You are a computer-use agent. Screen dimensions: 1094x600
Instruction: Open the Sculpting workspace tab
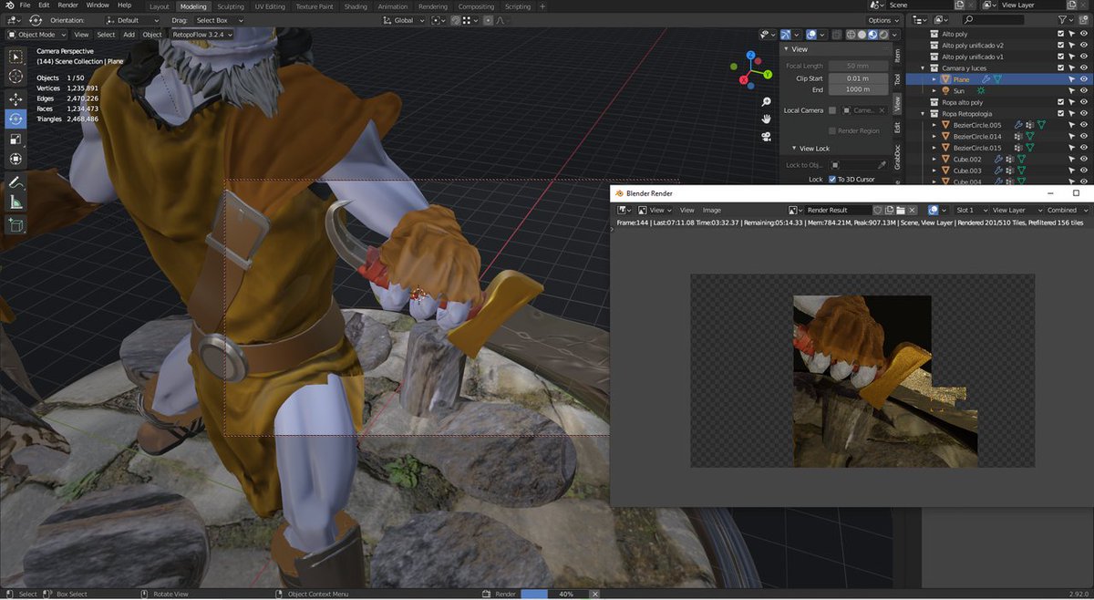point(230,6)
